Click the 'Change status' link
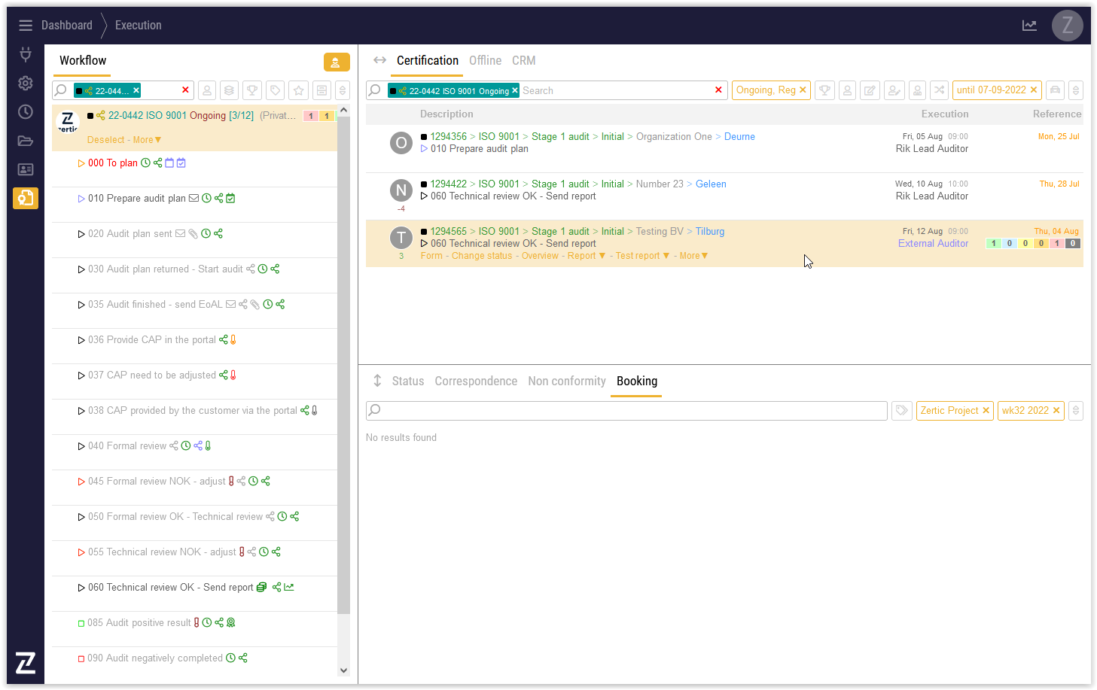The width and height of the screenshot is (1097, 690). point(482,256)
